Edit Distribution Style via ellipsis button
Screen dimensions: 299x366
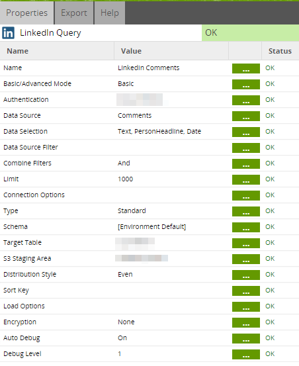pyautogui.click(x=246, y=275)
